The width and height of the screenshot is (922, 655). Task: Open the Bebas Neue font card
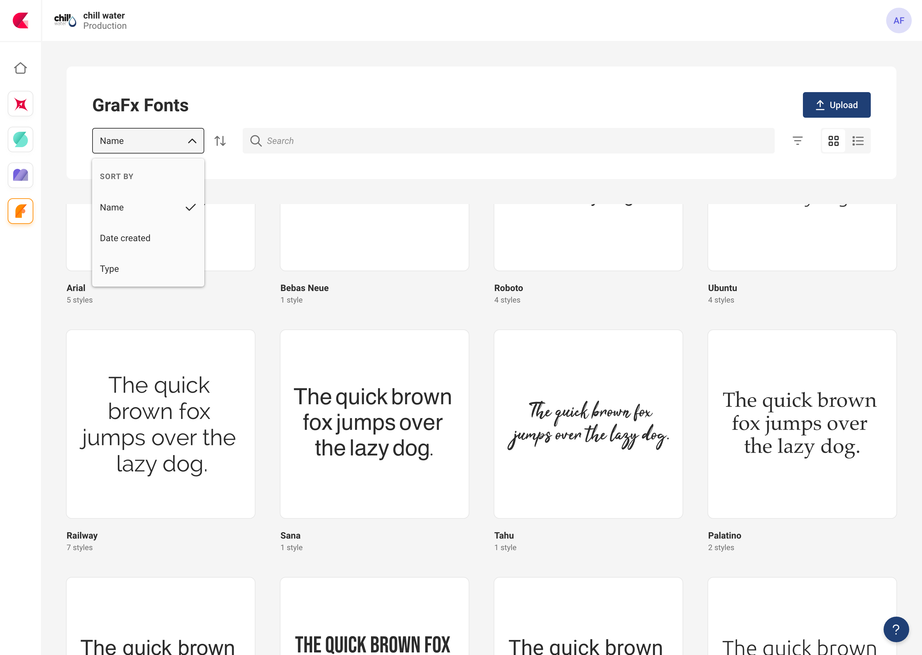[375, 237]
